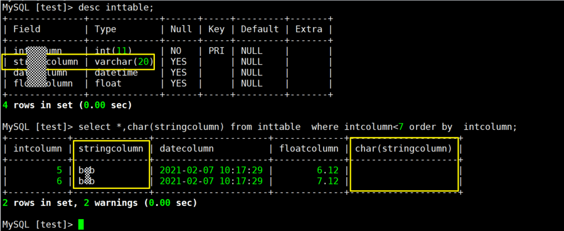This screenshot has width=564, height=231.
Task: Click the 'PRI' key value
Action: tap(216, 51)
